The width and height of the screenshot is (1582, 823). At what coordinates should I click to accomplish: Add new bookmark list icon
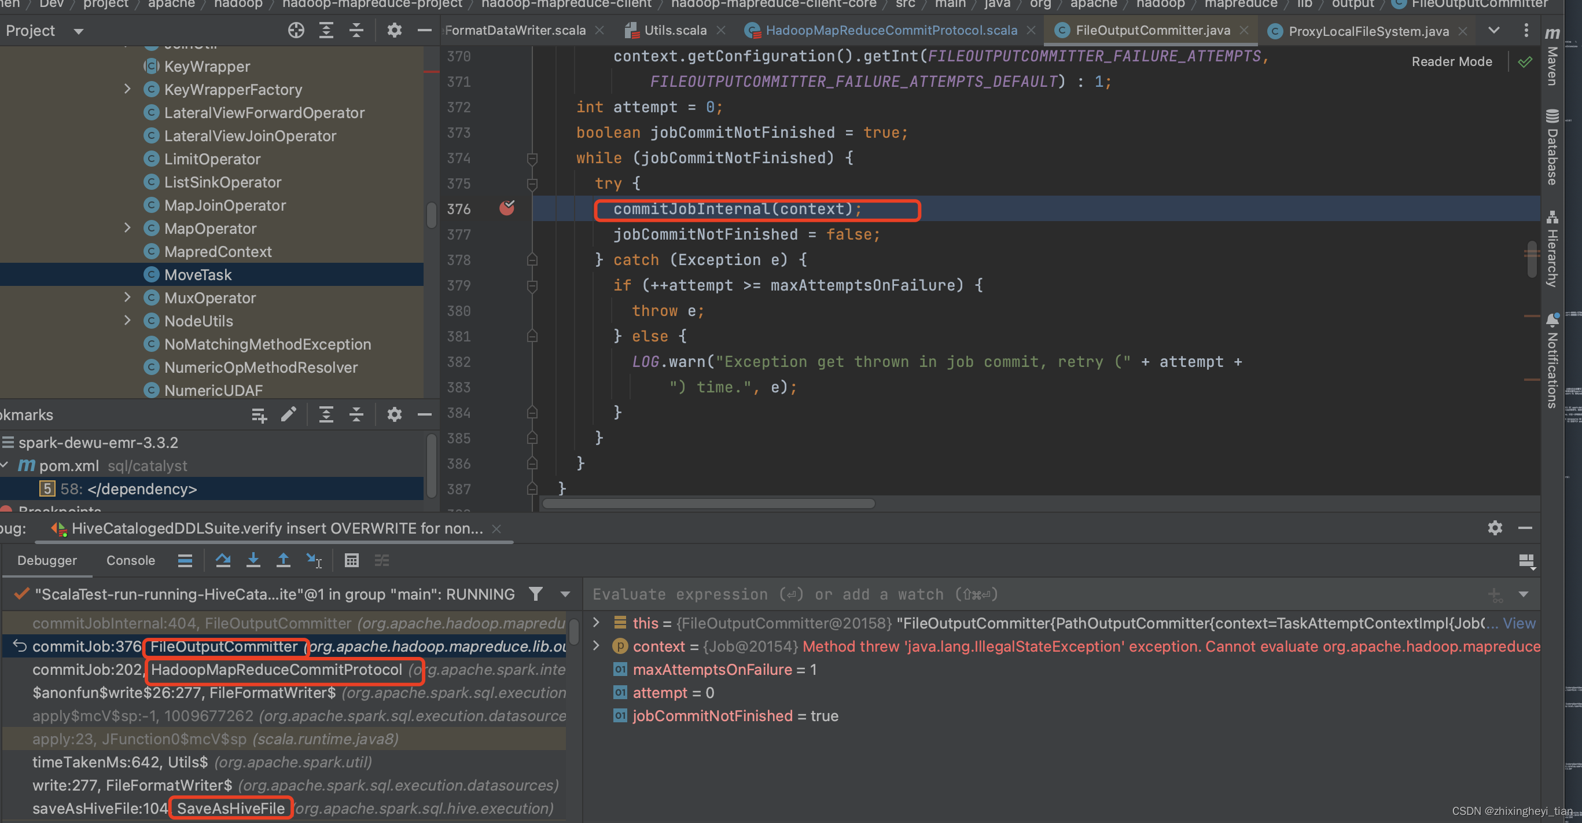click(x=259, y=414)
